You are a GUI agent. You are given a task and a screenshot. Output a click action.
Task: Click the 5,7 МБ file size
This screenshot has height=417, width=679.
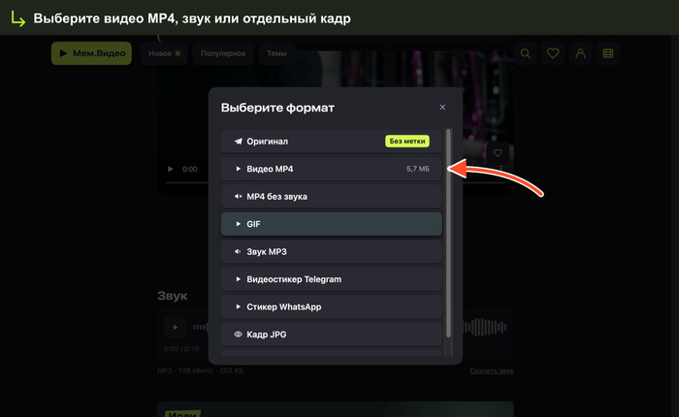[x=418, y=169]
